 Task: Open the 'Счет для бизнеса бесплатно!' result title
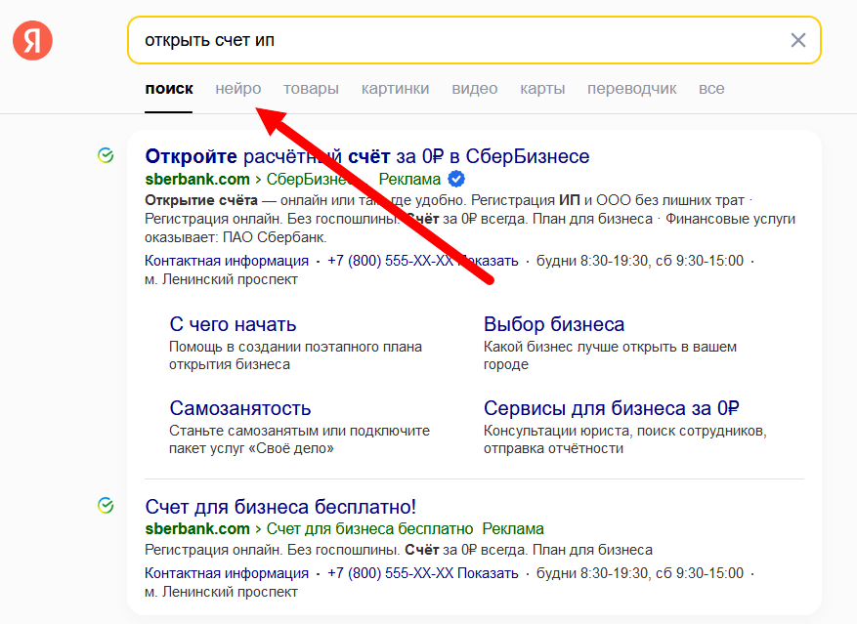(x=280, y=507)
